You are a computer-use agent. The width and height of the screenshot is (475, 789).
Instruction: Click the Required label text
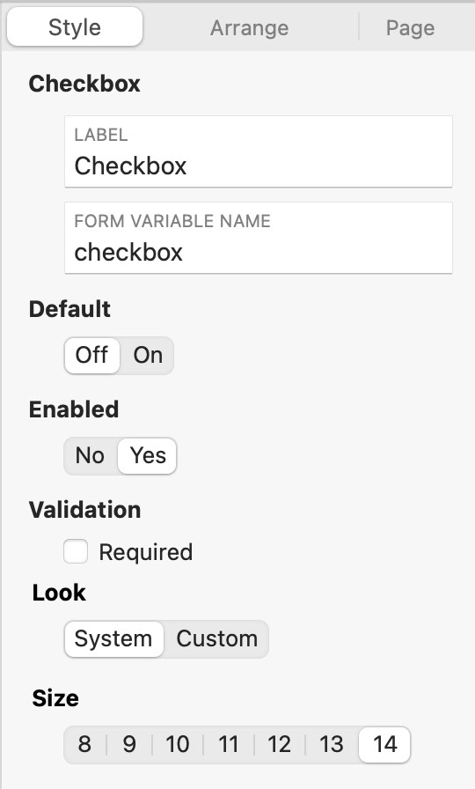click(146, 552)
